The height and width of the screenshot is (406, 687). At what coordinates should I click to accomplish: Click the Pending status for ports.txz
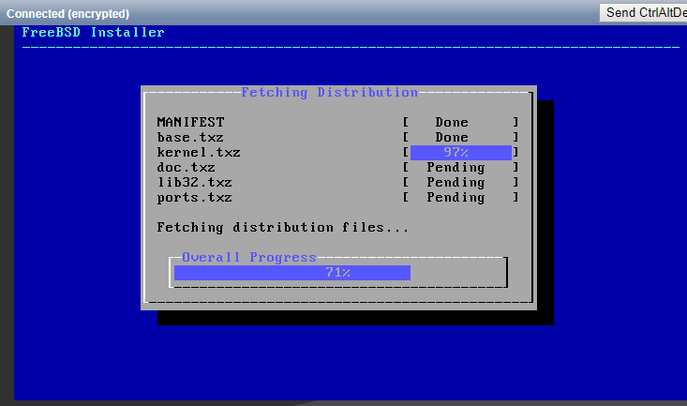pos(456,198)
